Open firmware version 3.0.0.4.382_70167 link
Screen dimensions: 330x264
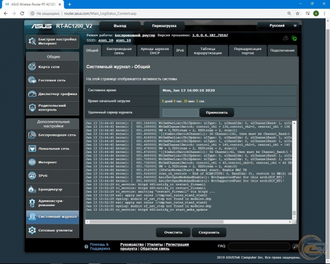point(210,35)
